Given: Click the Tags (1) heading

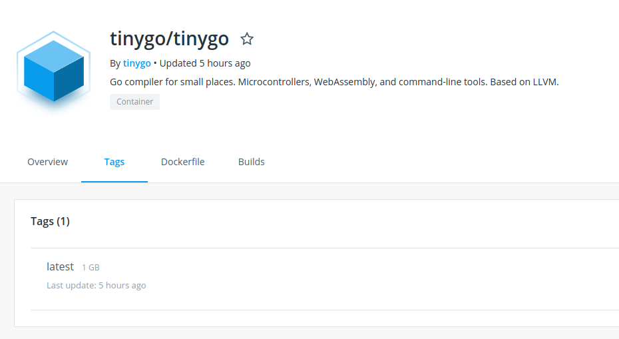Looking at the screenshot, I should (x=50, y=221).
